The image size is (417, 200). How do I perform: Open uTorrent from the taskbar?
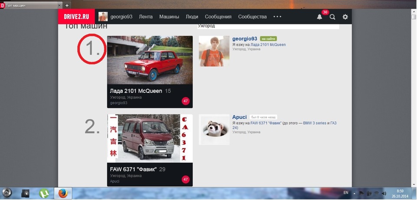(x=43, y=193)
